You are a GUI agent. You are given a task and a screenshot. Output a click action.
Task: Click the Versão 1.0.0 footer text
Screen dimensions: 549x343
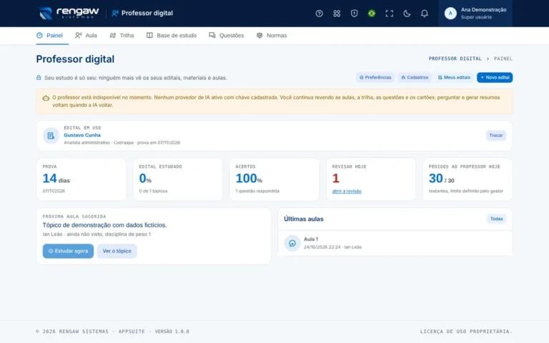(x=172, y=332)
